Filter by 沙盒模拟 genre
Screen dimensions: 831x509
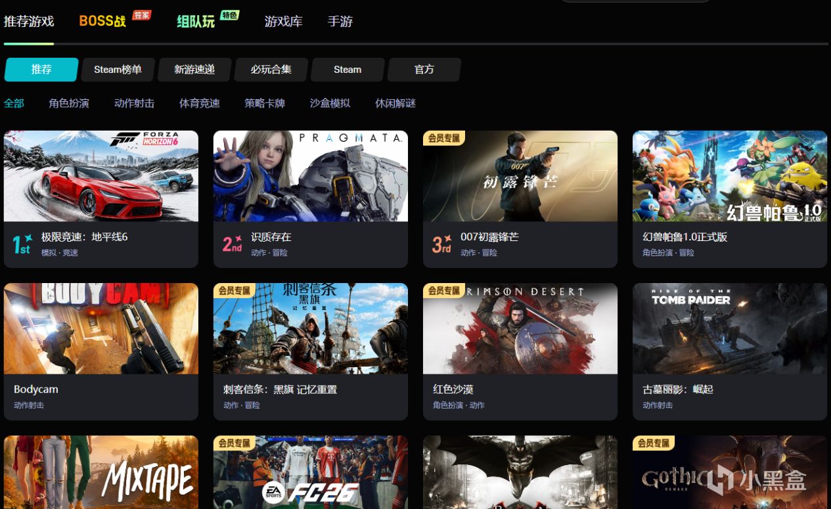tap(330, 103)
